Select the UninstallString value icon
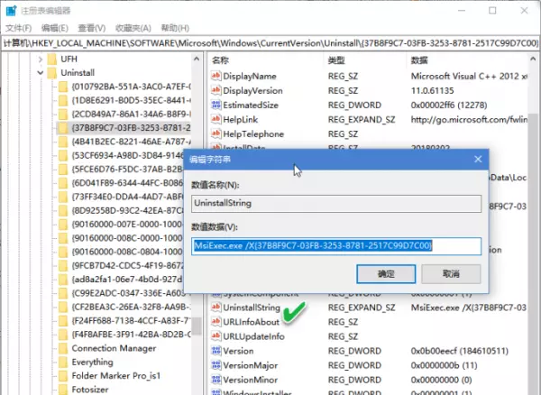The width and height of the screenshot is (541, 395). [216, 307]
